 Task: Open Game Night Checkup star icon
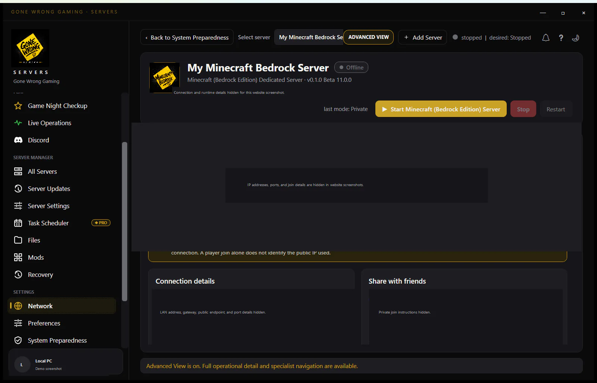(18, 106)
